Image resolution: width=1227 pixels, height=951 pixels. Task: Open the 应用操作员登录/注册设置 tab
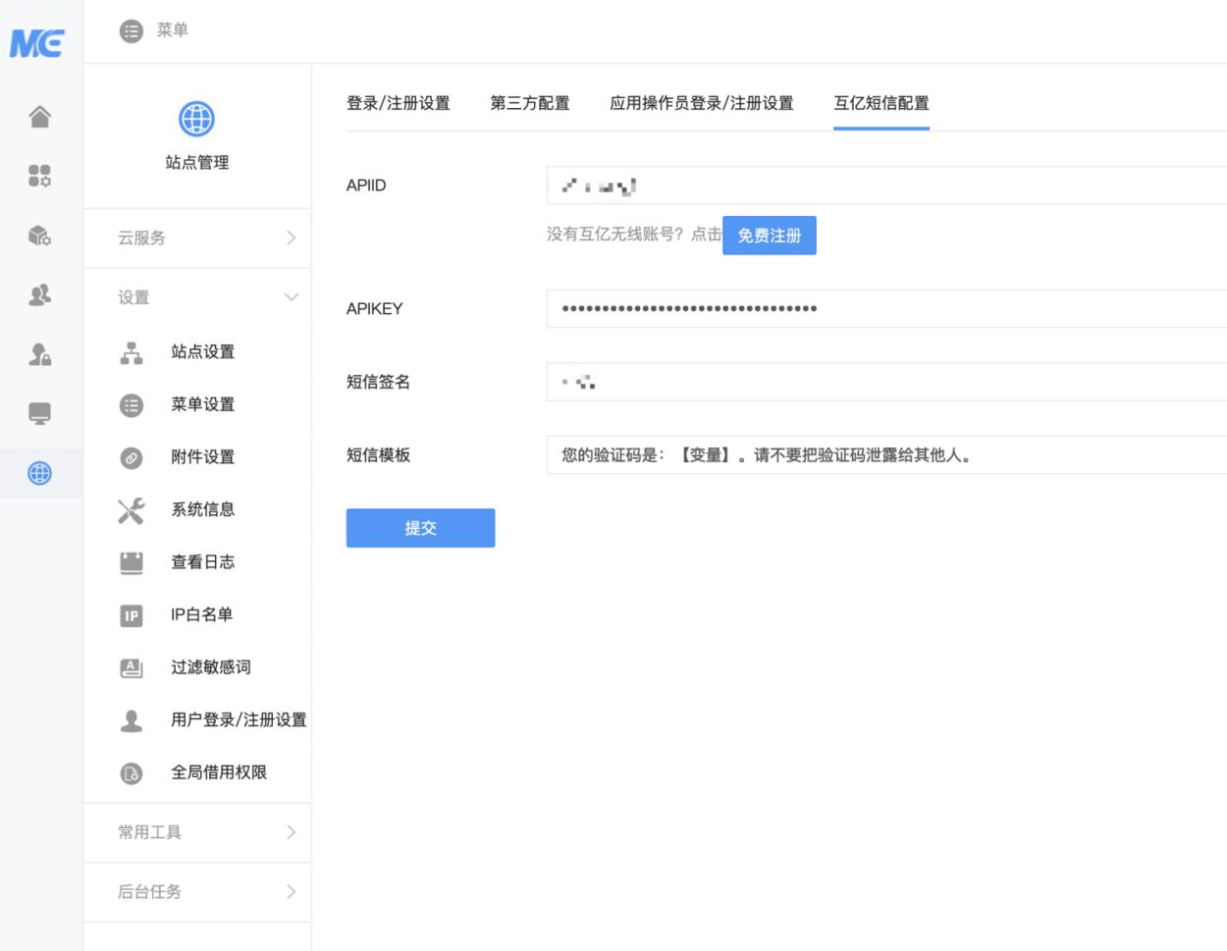pos(701,103)
